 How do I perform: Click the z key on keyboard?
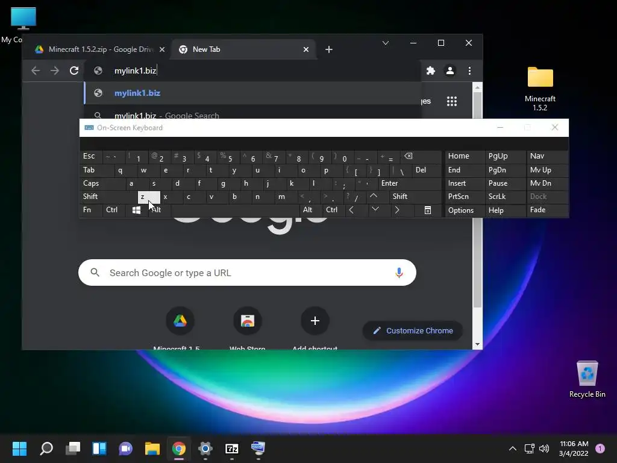coord(149,197)
